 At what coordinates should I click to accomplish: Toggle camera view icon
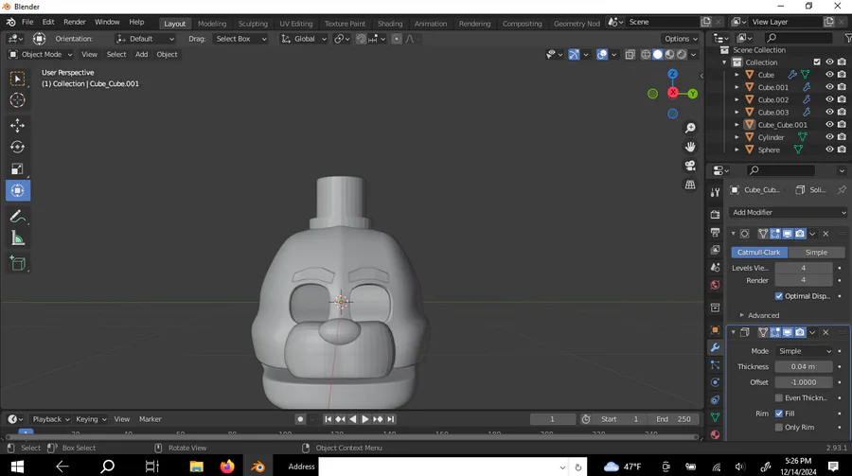pyautogui.click(x=690, y=166)
